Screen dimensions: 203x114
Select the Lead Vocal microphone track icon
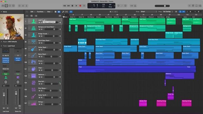(x=34, y=21)
